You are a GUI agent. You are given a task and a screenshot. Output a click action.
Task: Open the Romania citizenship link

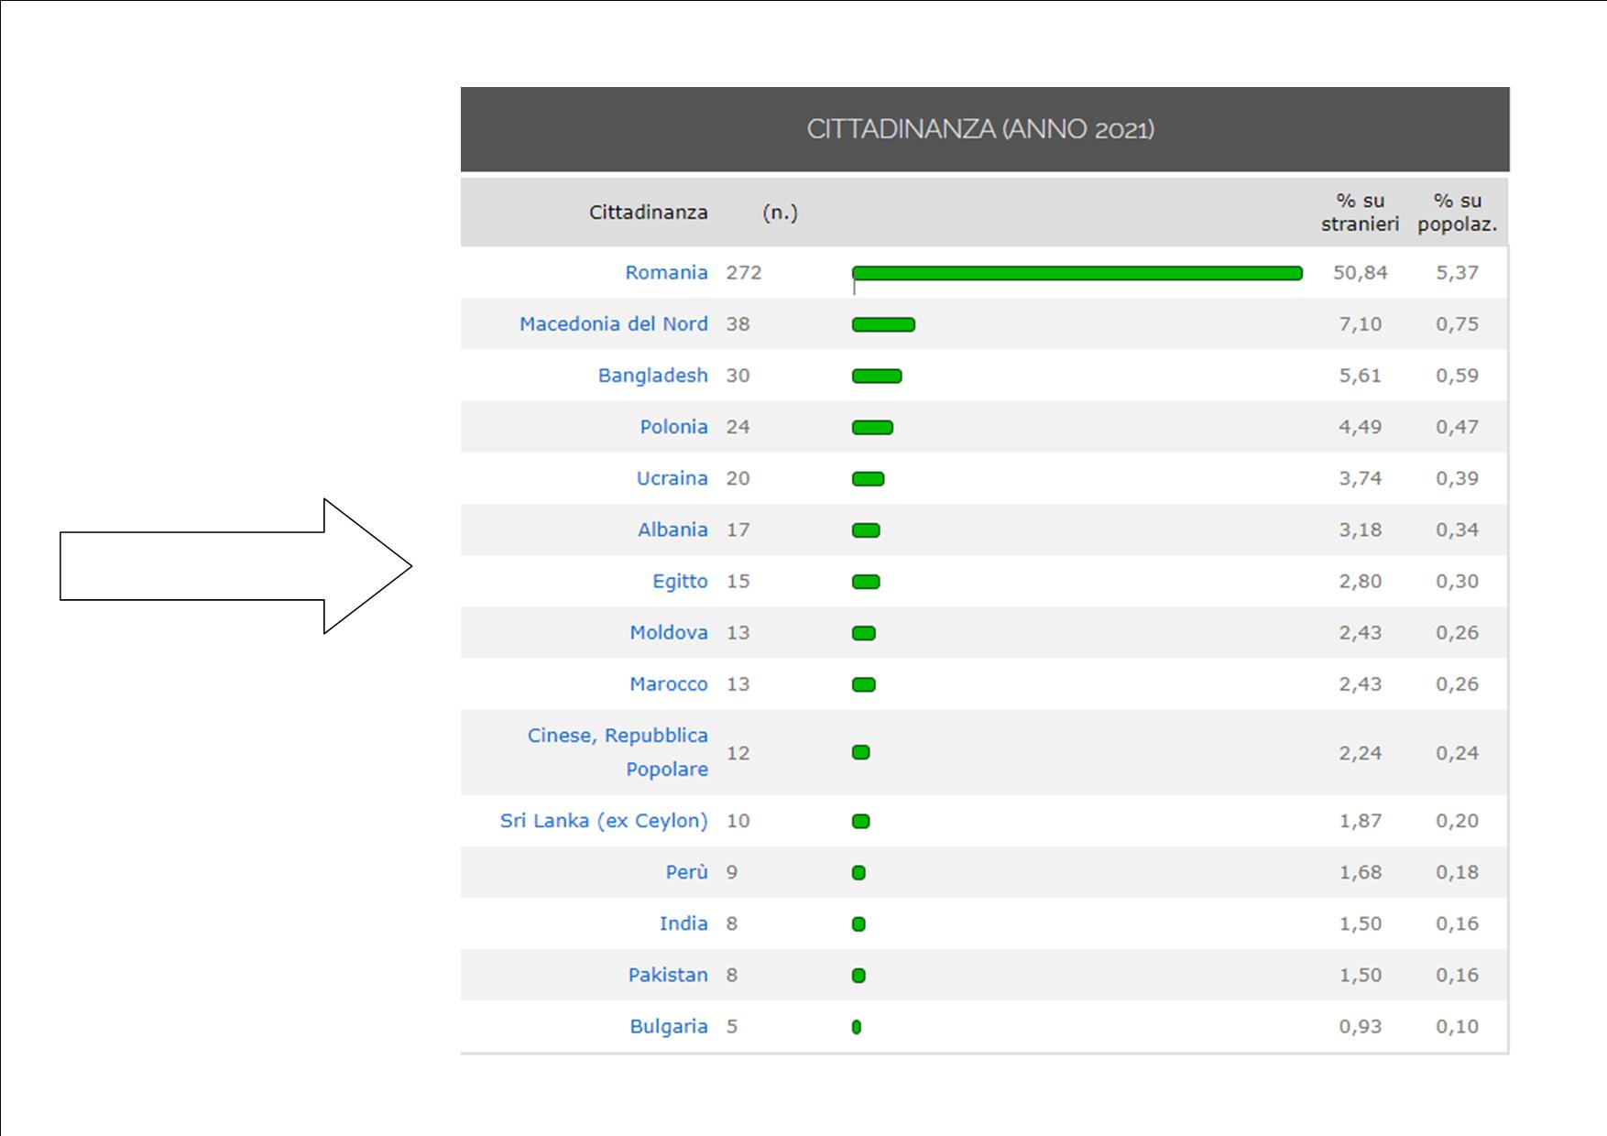(666, 273)
